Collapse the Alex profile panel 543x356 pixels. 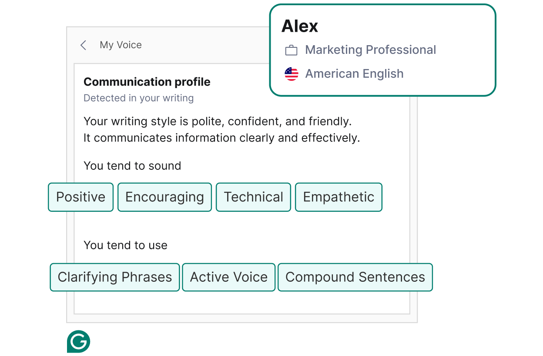coord(383,50)
